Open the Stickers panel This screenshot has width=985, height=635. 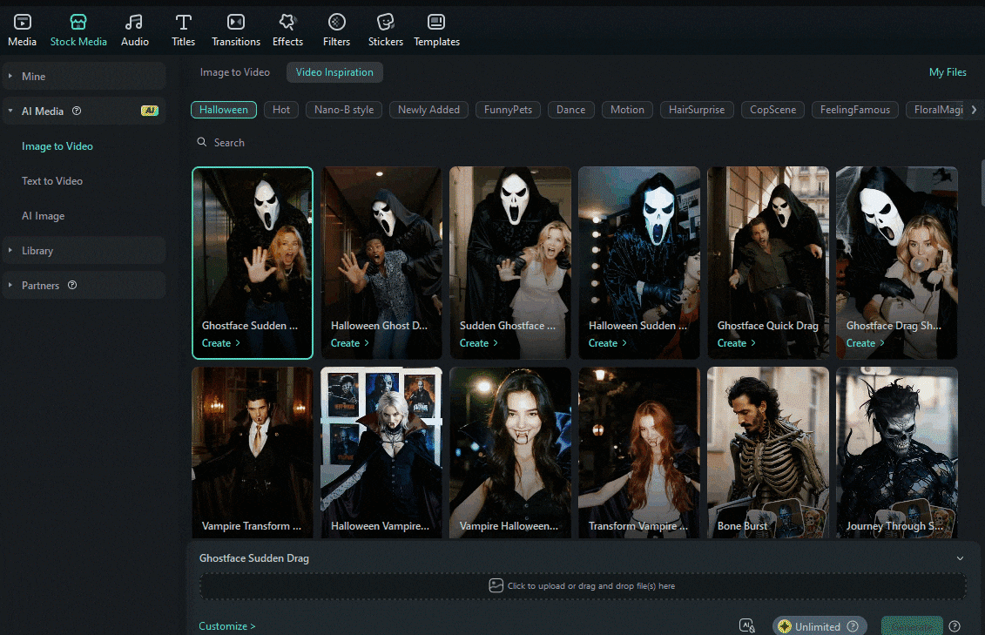point(385,29)
